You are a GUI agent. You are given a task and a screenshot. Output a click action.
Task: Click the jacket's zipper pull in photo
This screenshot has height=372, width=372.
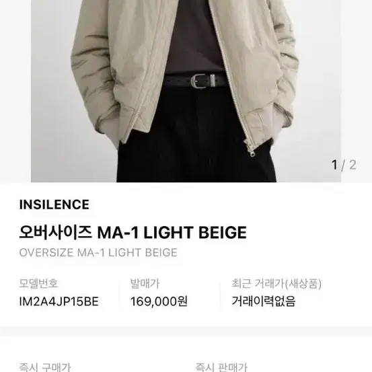pos(252,151)
